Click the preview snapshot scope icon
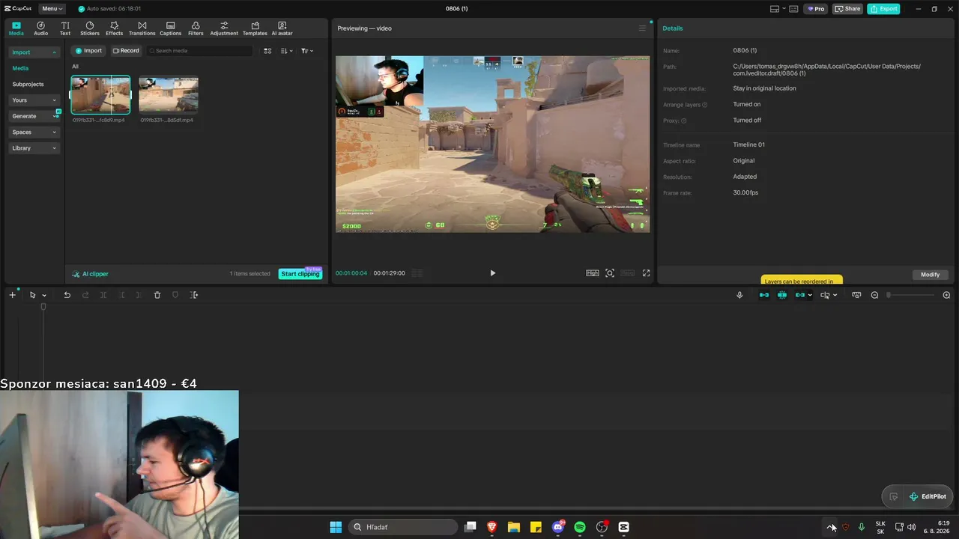The height and width of the screenshot is (539, 959). (x=610, y=273)
